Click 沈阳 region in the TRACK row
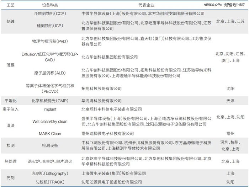The height and width of the screenshot is (187, 249). [230, 182]
